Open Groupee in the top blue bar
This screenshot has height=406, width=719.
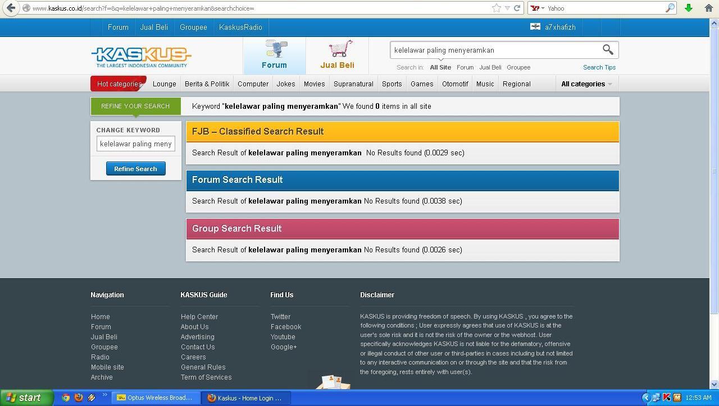(193, 27)
